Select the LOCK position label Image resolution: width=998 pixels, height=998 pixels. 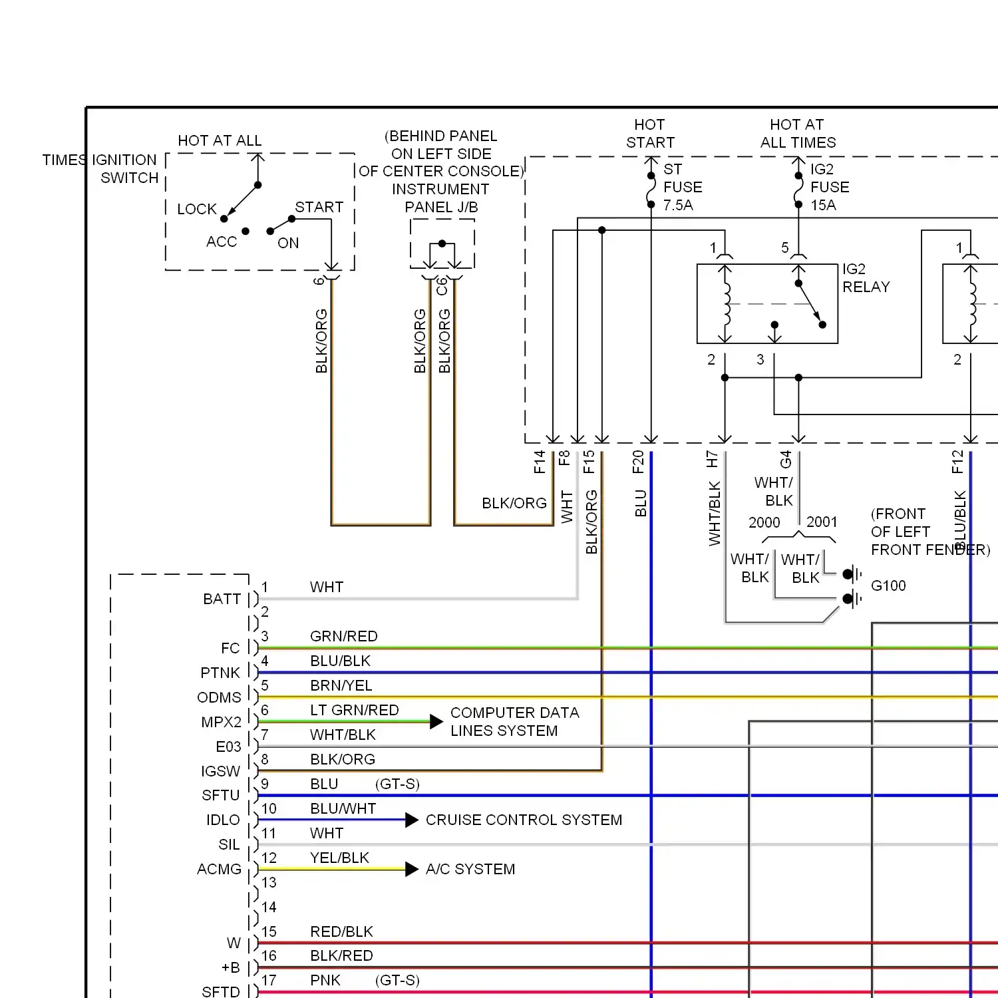tap(197, 209)
